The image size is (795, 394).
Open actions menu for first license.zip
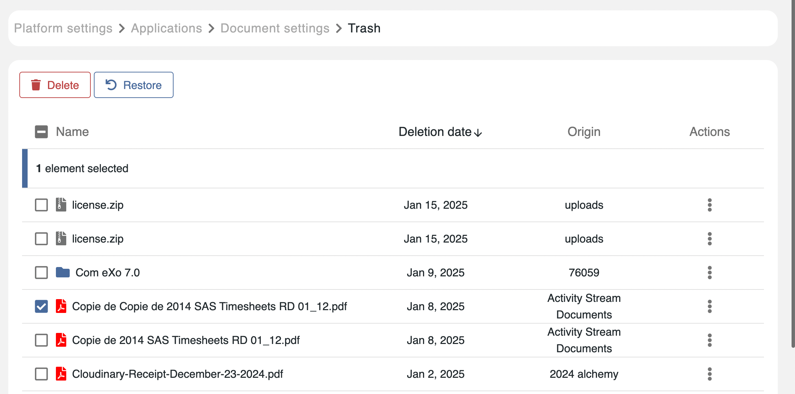[709, 205]
